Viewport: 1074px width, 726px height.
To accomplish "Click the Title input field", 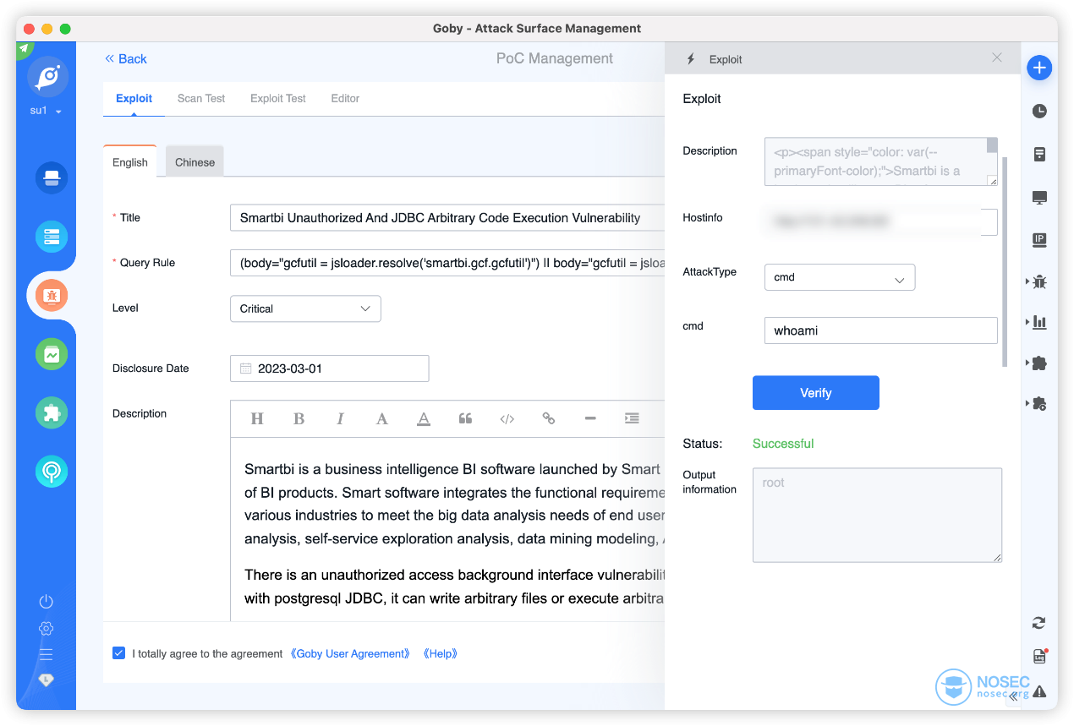I will [x=447, y=218].
